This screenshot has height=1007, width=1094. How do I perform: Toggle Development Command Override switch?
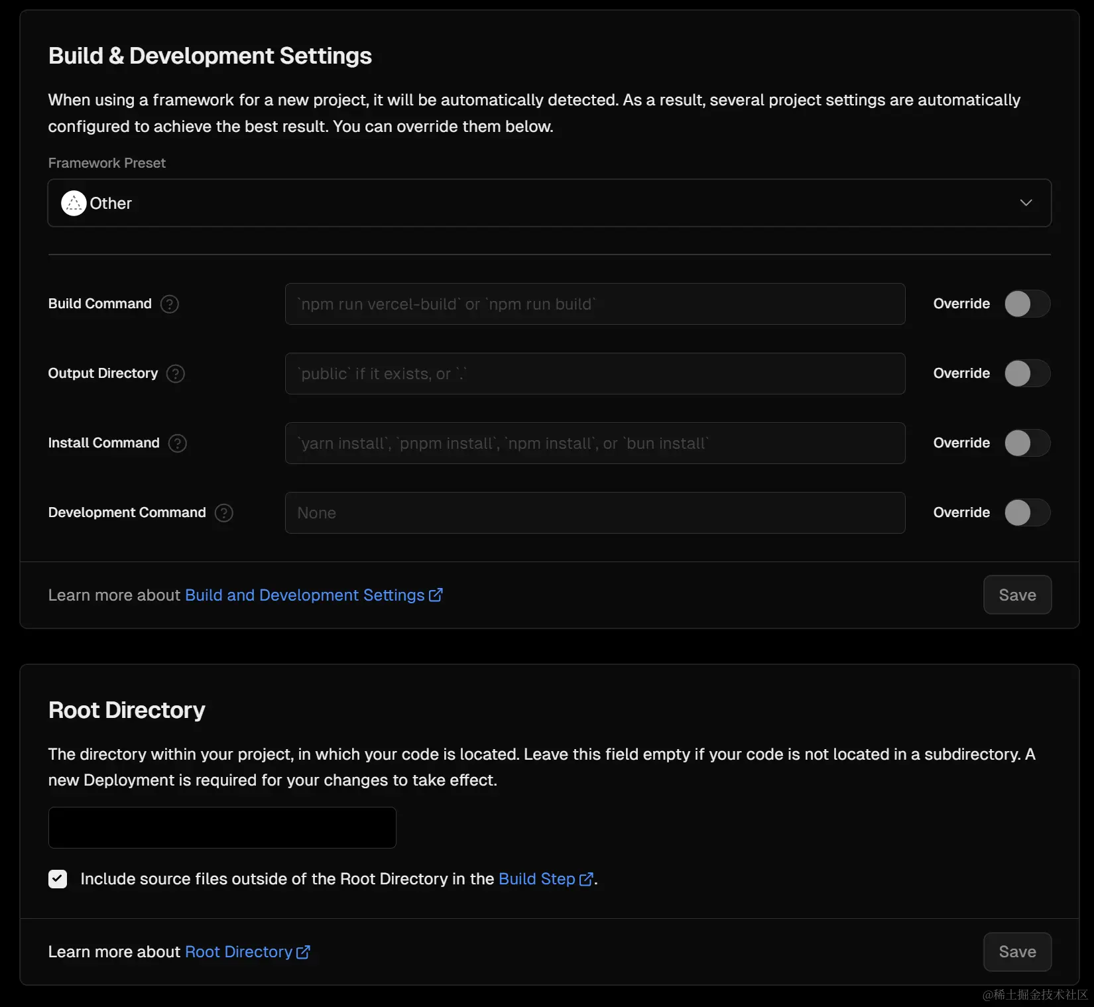click(1026, 513)
